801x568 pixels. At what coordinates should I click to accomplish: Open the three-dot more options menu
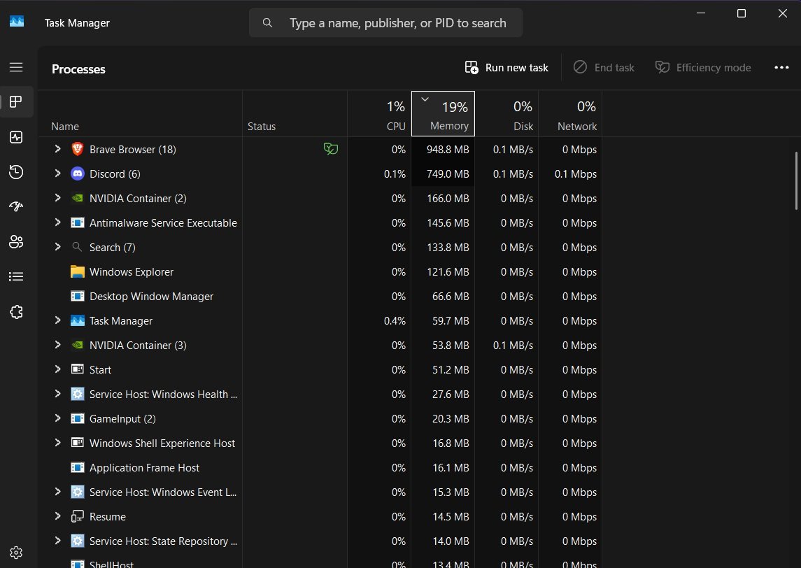tap(781, 67)
